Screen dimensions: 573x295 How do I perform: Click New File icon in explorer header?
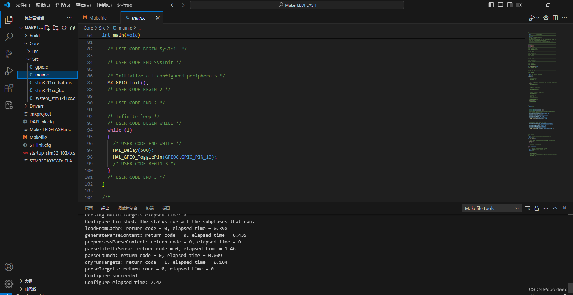coord(47,28)
